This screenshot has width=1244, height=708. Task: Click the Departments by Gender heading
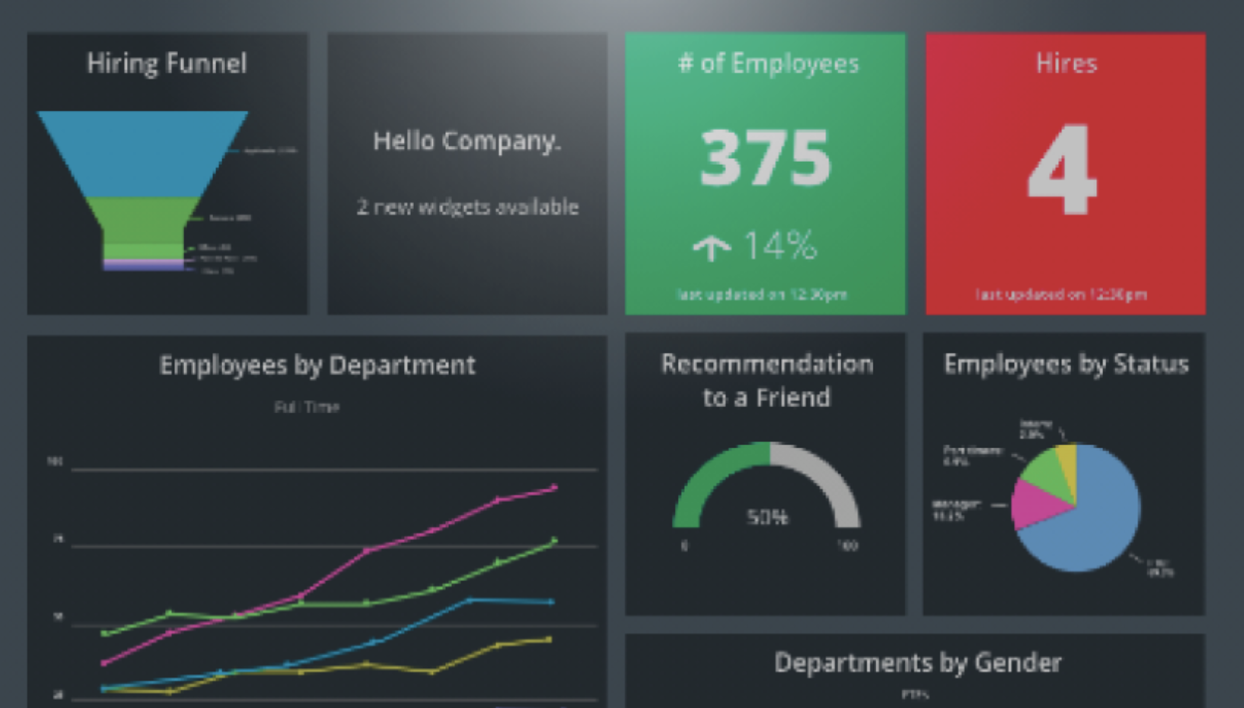click(x=917, y=662)
